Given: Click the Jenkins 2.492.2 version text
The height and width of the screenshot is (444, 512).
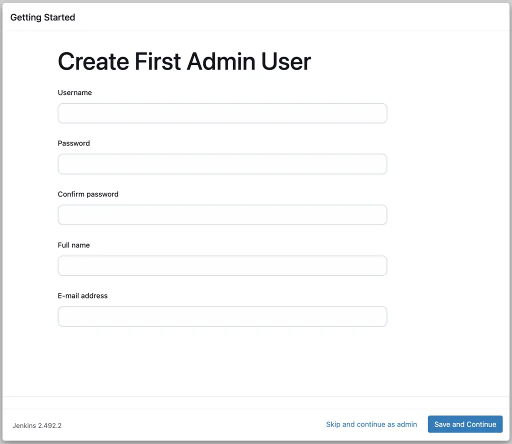Looking at the screenshot, I should point(36,425).
